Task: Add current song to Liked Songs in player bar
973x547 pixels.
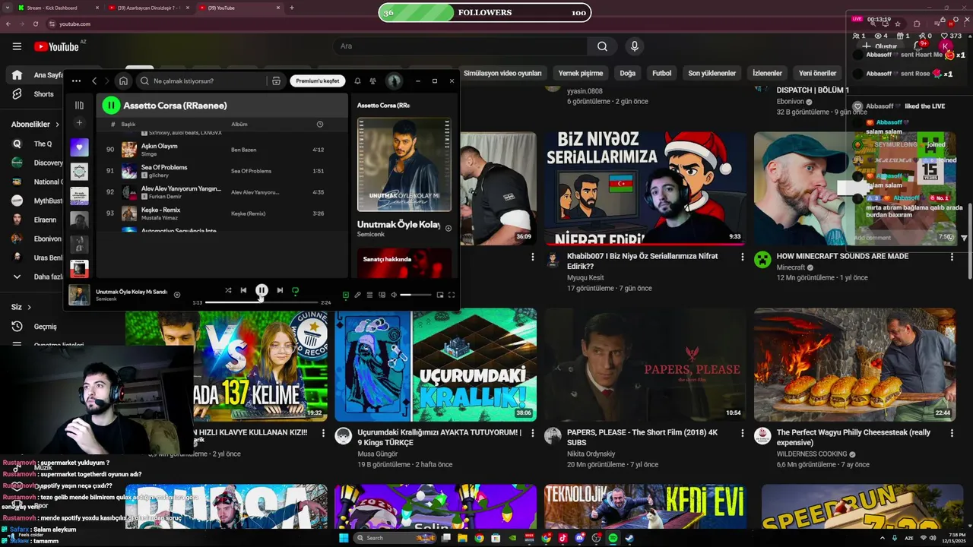Action: [x=177, y=295]
